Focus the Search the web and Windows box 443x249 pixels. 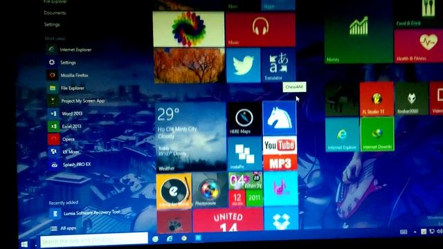coord(94,240)
